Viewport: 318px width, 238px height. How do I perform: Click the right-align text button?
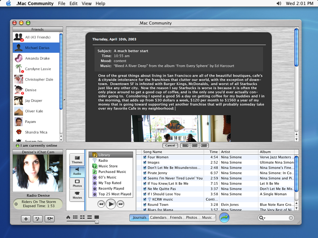[x=204, y=146]
